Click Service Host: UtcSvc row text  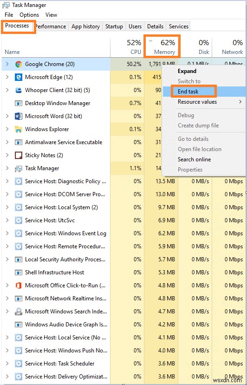50,220
